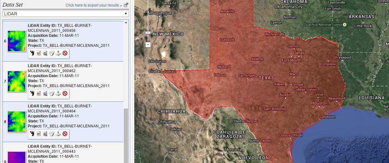Click the export results arrow icon
The width and height of the screenshot is (389, 163).
(x=126, y=5)
